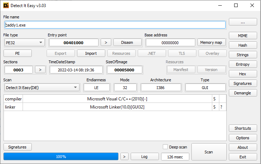Screen dimensions: 261x164
Task: Open sections list with '>' button
Action: 40,70
